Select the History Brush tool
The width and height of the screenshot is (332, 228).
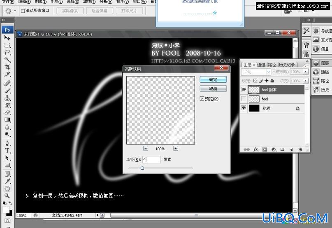(x=7, y=105)
